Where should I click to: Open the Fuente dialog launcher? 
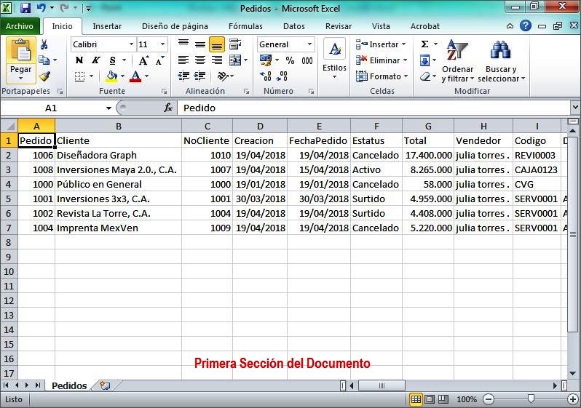pyautogui.click(x=164, y=91)
